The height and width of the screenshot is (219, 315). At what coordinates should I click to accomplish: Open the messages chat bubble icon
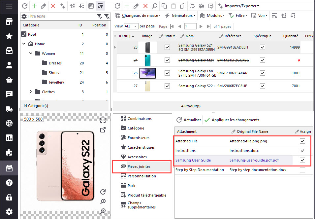tap(9, 94)
